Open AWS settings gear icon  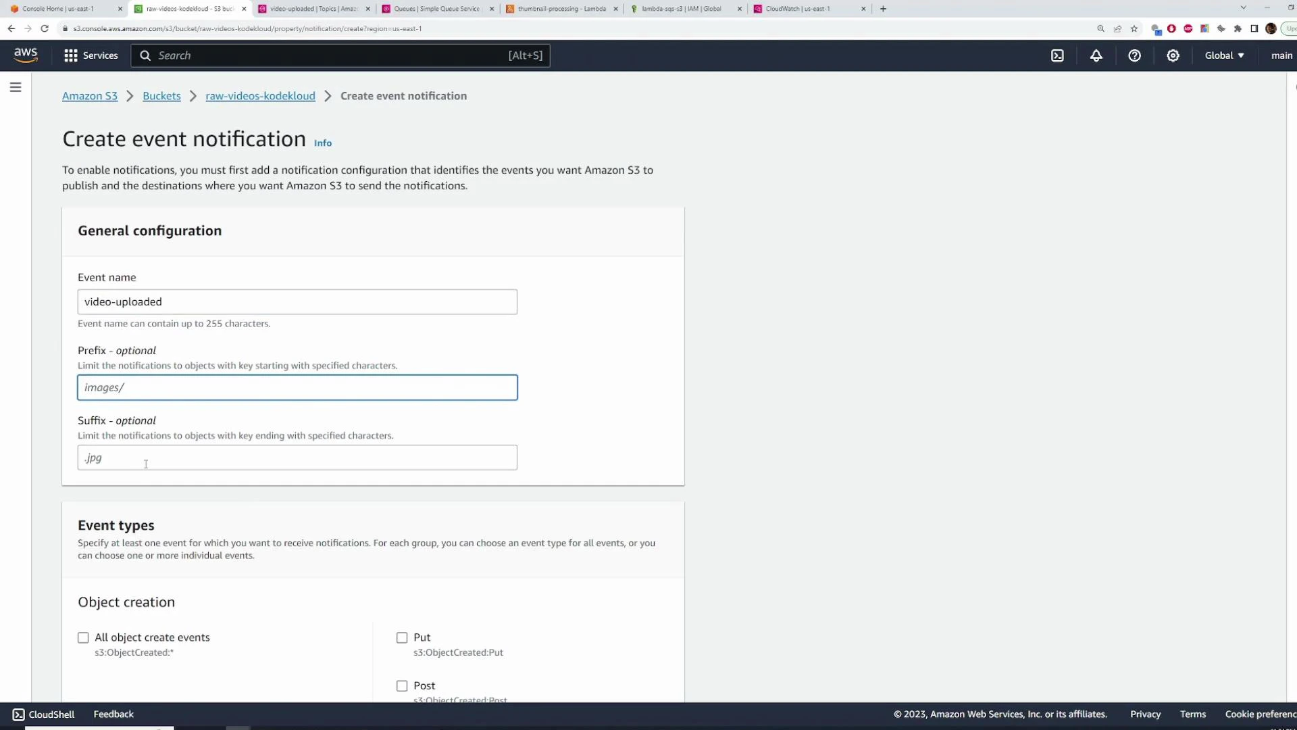(x=1173, y=55)
